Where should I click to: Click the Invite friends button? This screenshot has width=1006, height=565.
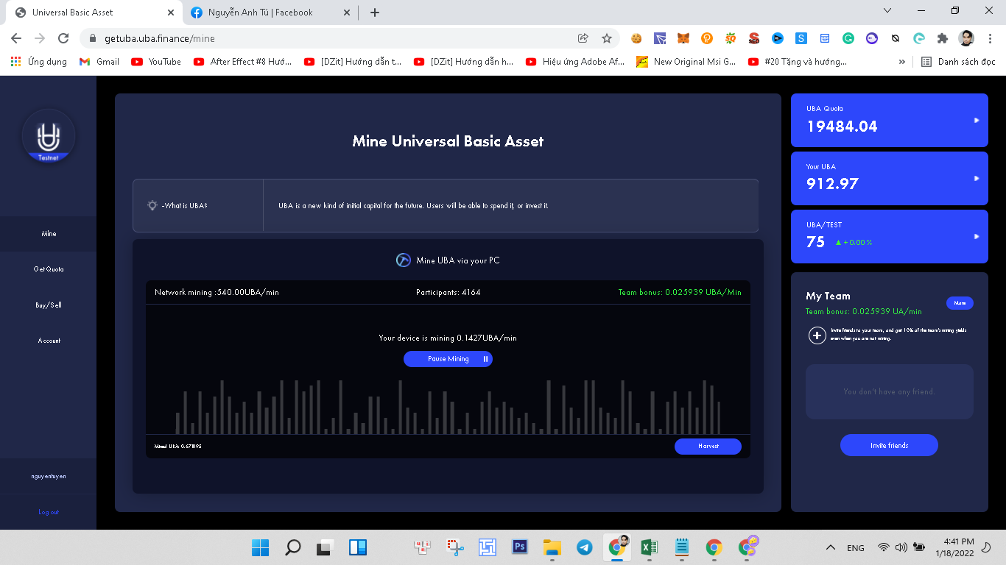889,445
